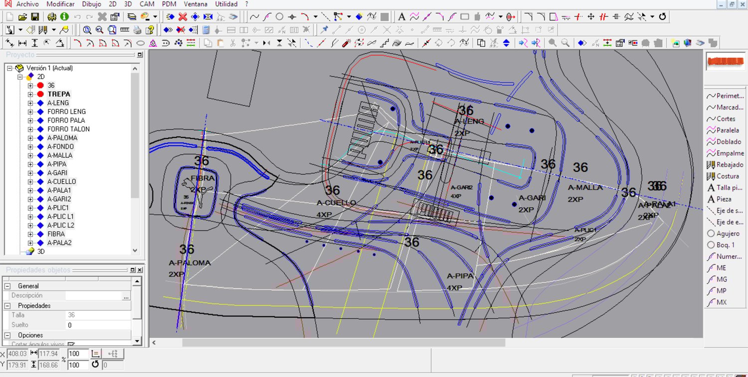Click the printer icon in toolbar
This screenshot has width=748, height=377.
point(138,30)
